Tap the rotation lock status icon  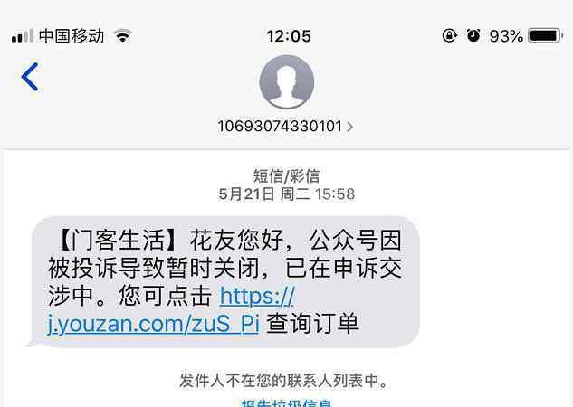coord(450,36)
